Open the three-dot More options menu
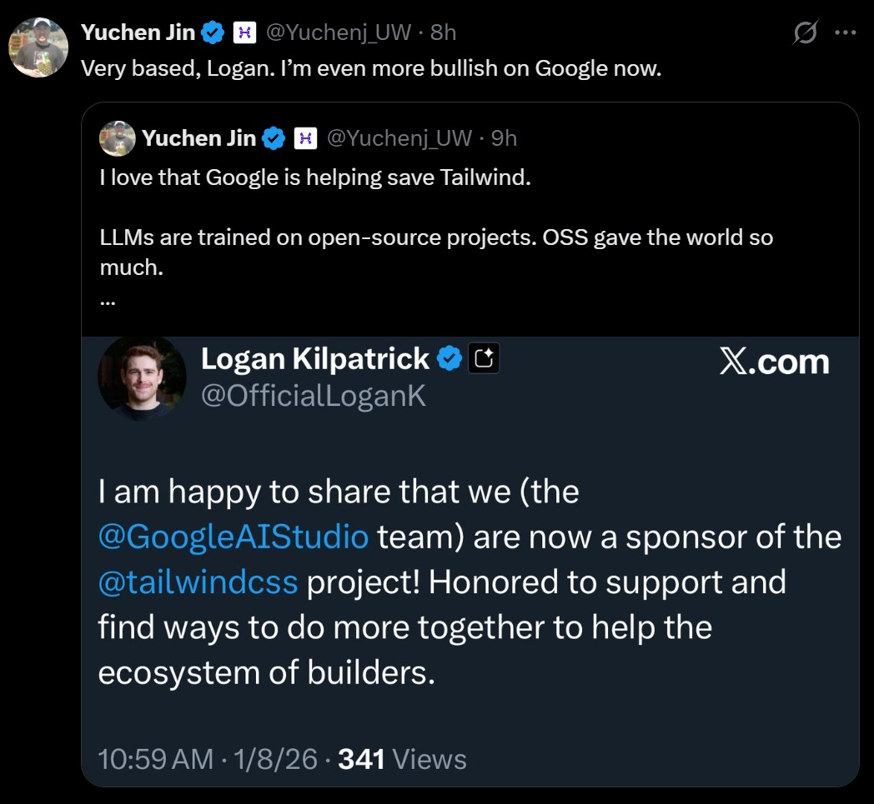The height and width of the screenshot is (804, 874). point(846,33)
